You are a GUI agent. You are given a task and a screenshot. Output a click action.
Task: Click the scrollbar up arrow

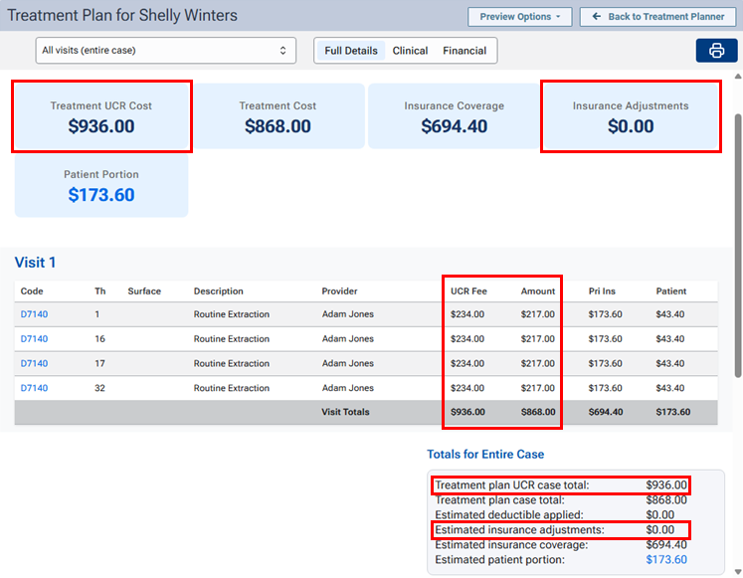[737, 77]
